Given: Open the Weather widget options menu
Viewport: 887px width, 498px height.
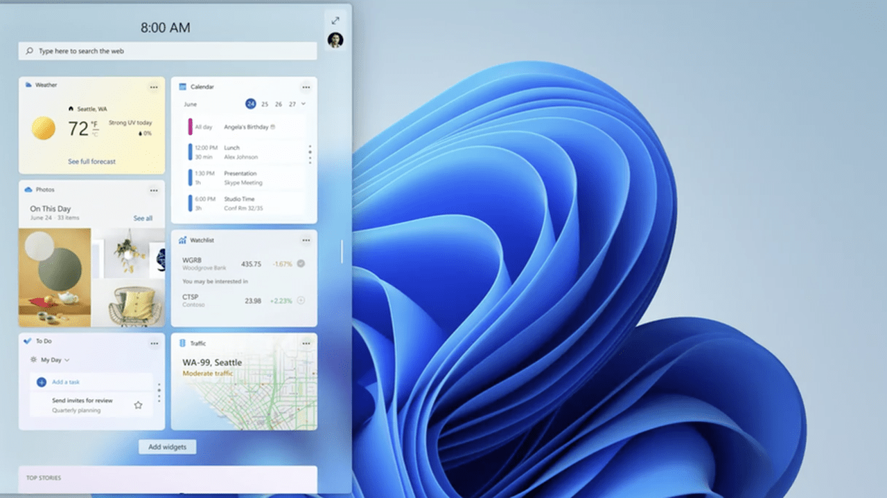Looking at the screenshot, I should (154, 87).
